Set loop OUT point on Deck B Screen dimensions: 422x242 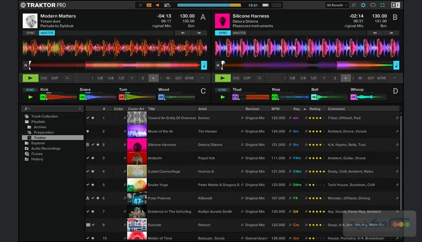point(370,78)
